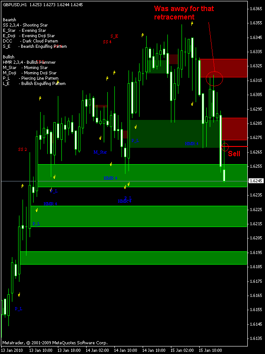Click the legend line 'SS 2,3,4 - Shooting Star'

(x=25, y=25)
